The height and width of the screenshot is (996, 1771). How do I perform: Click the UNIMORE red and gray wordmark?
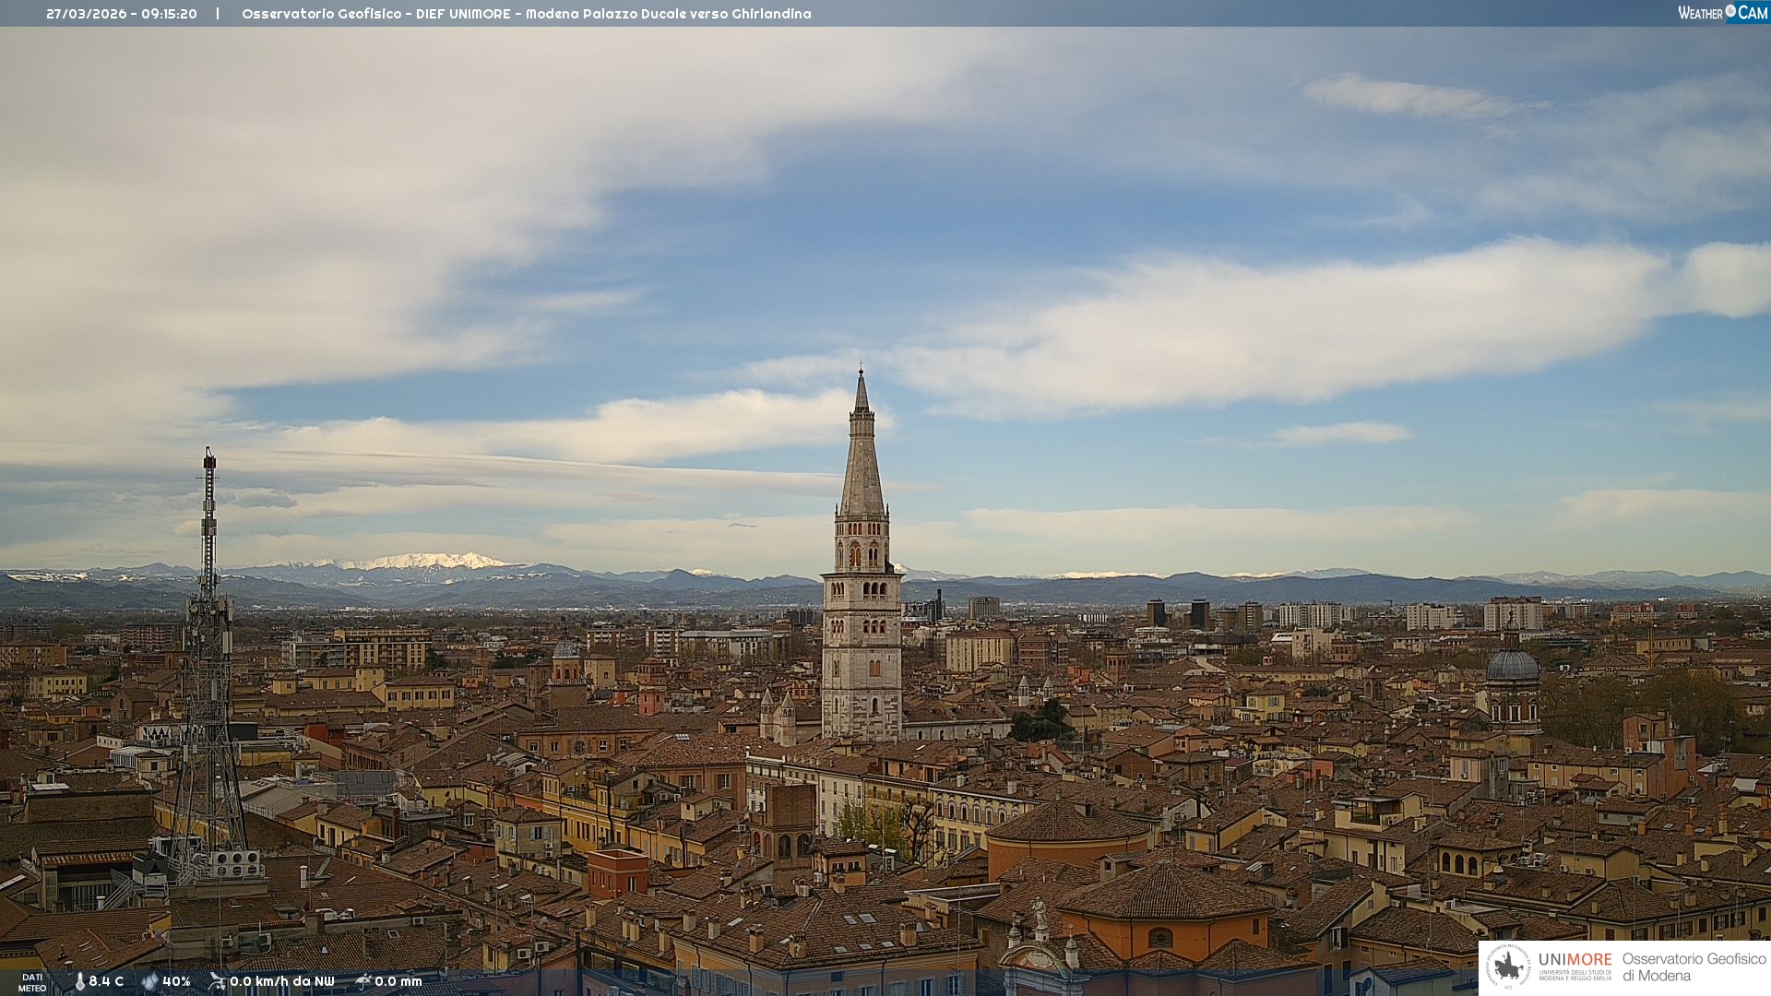[x=1575, y=959]
